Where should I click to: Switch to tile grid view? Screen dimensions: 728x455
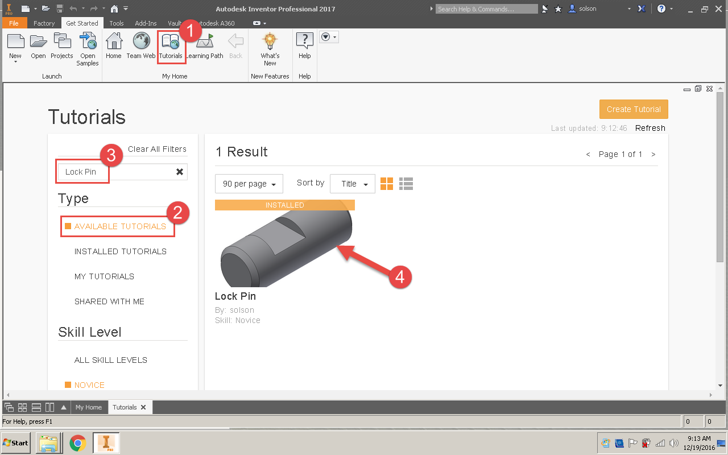(x=387, y=183)
